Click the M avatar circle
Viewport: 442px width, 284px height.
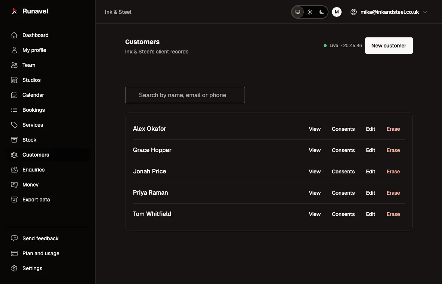[337, 12]
